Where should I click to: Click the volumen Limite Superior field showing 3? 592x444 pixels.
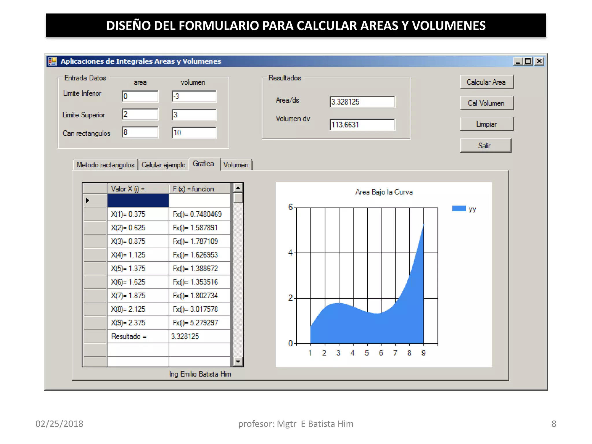click(194, 115)
